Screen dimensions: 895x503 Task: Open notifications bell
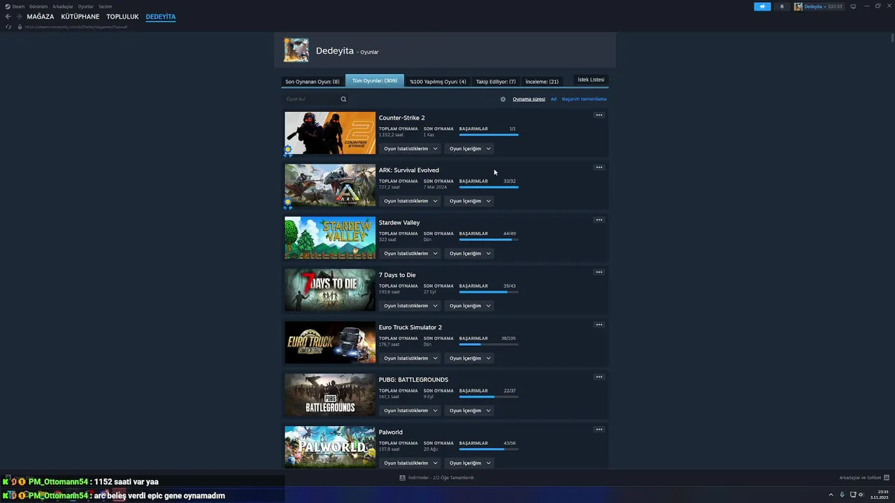(782, 6)
